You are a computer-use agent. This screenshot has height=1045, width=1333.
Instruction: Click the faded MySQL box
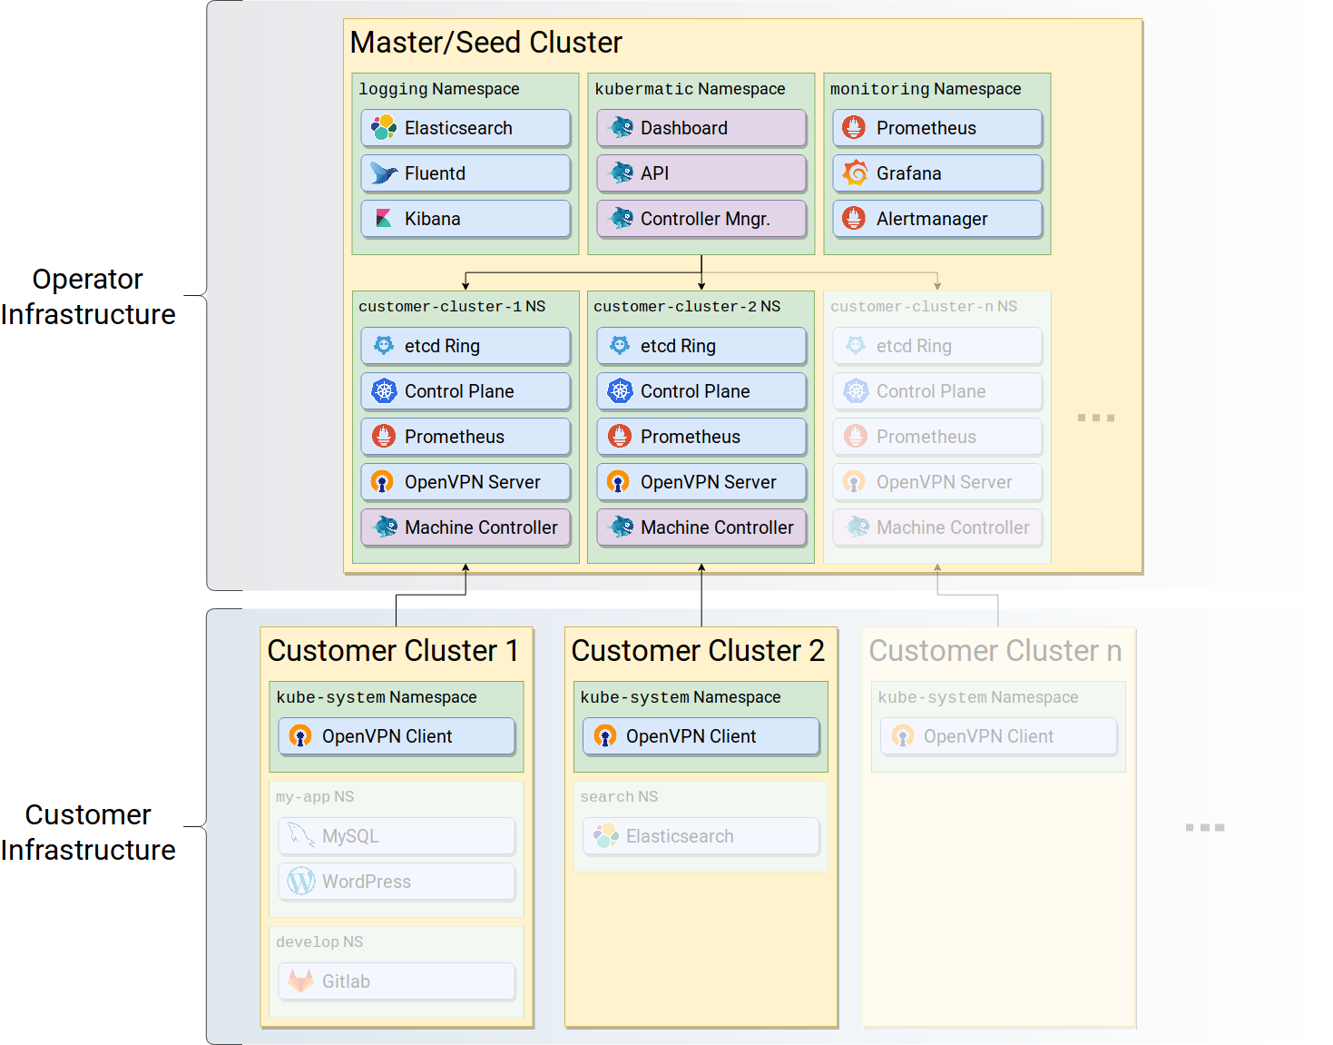click(x=397, y=836)
